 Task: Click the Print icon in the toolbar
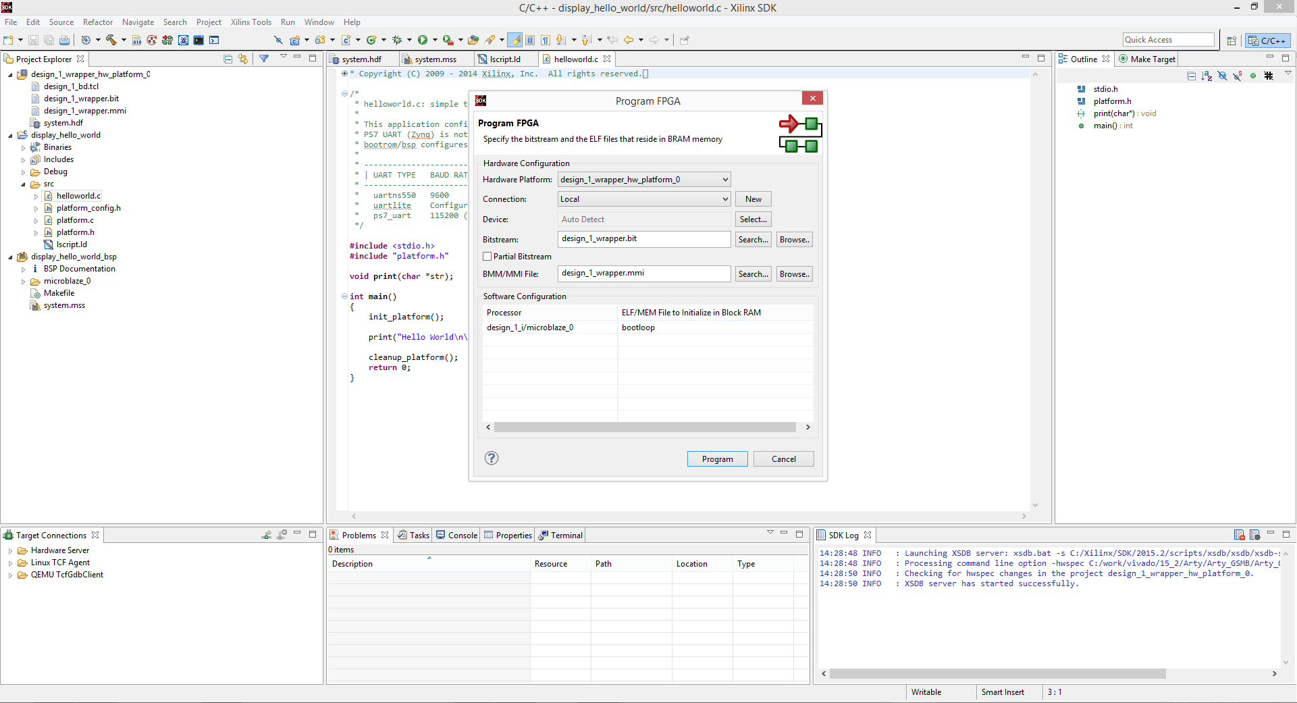(x=64, y=40)
